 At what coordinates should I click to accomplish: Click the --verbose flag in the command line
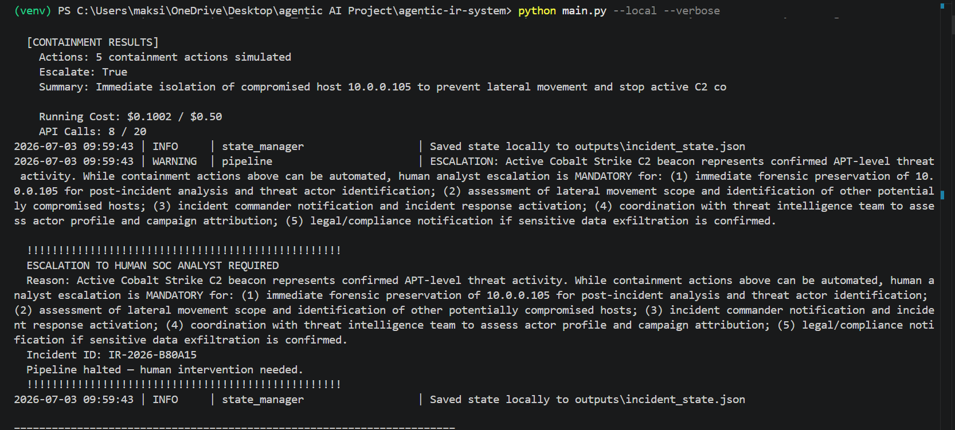tap(691, 11)
